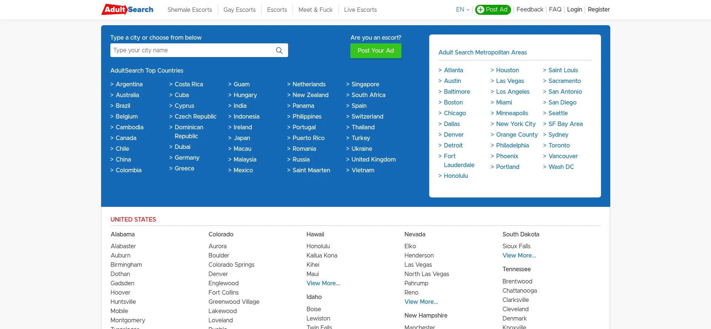
Task: Expand View More under South Dakota
Action: (x=519, y=256)
